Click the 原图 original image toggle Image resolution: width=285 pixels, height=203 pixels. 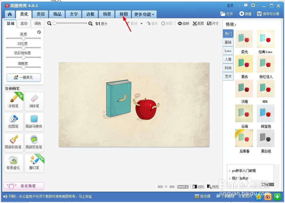[167, 23]
